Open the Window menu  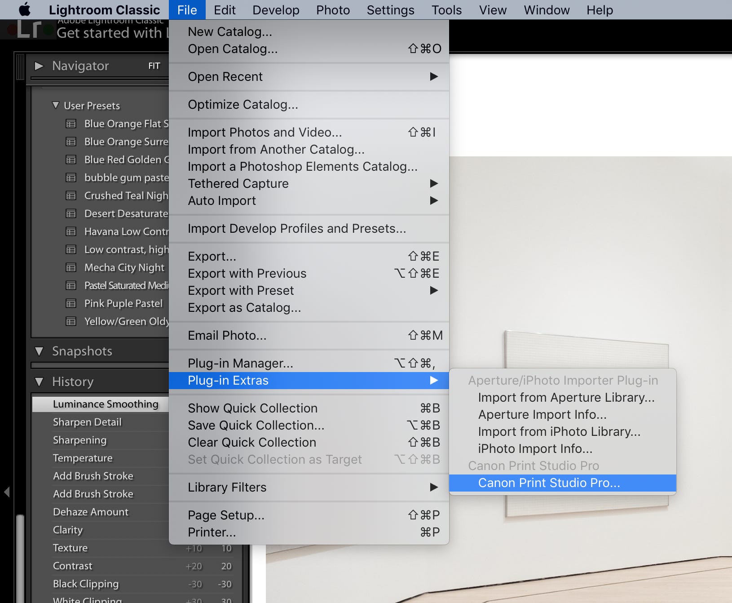(547, 9)
